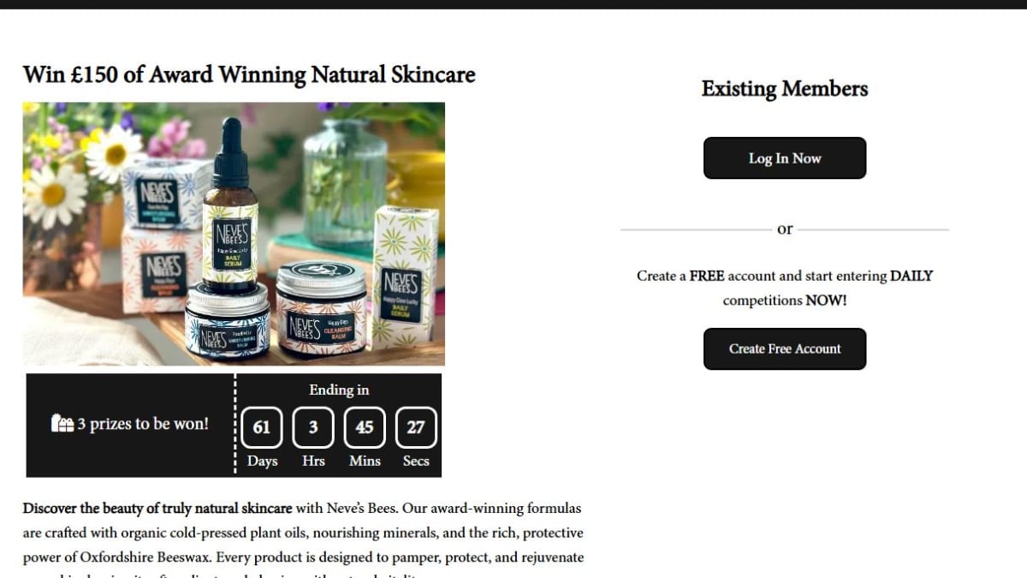Click the Create Free Account button
The width and height of the screenshot is (1027, 578).
pyautogui.click(x=785, y=349)
